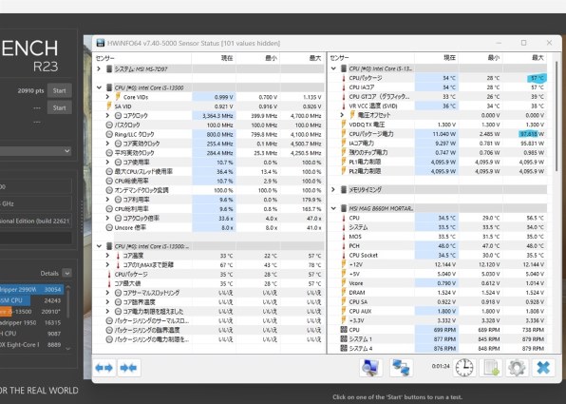Minimize the HWiNFO64 Sensor Status window
The image size is (566, 404).
(499, 43)
